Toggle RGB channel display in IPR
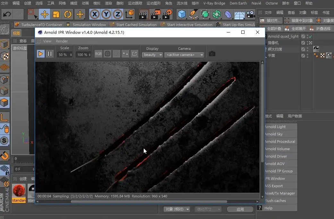Image resolution: width=334 pixels, height=219 pixels. point(98,54)
